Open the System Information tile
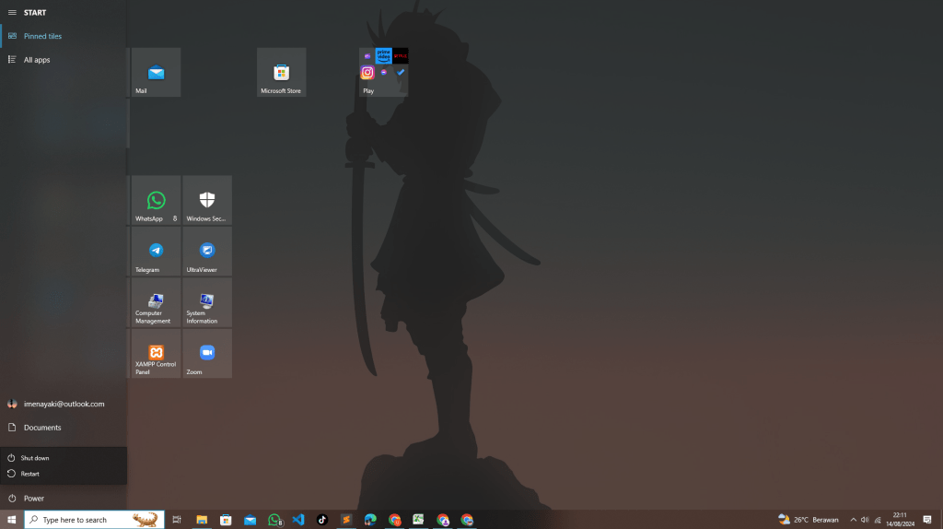 pyautogui.click(x=207, y=303)
